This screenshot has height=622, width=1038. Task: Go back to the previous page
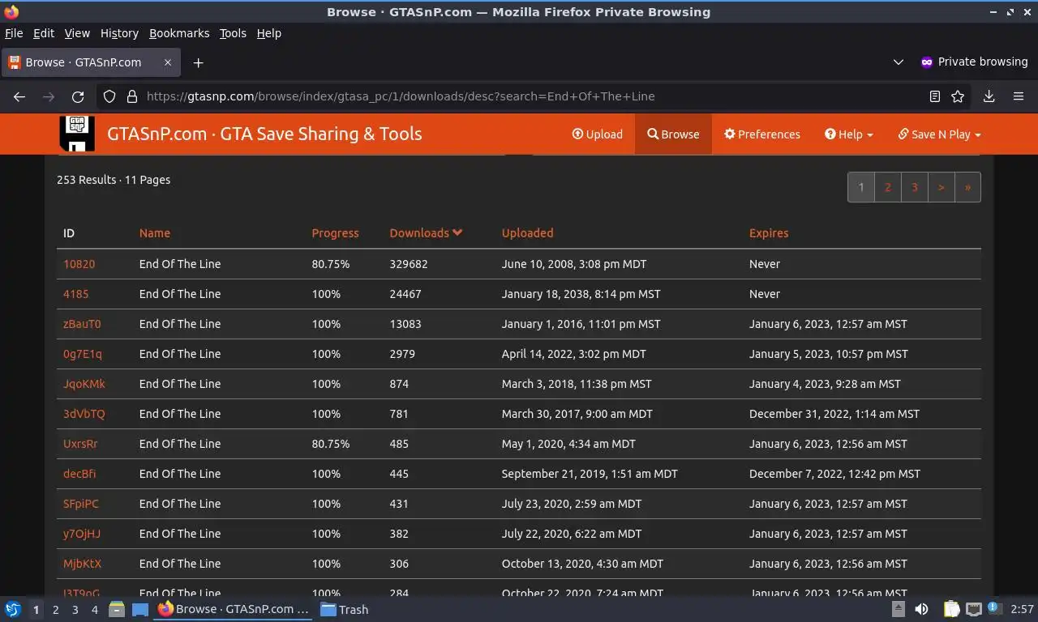(x=19, y=96)
